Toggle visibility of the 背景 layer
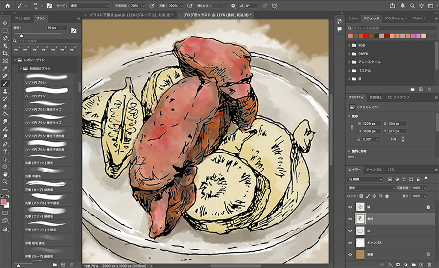Image resolution: width=439 pixels, height=268 pixels. pyautogui.click(x=350, y=254)
